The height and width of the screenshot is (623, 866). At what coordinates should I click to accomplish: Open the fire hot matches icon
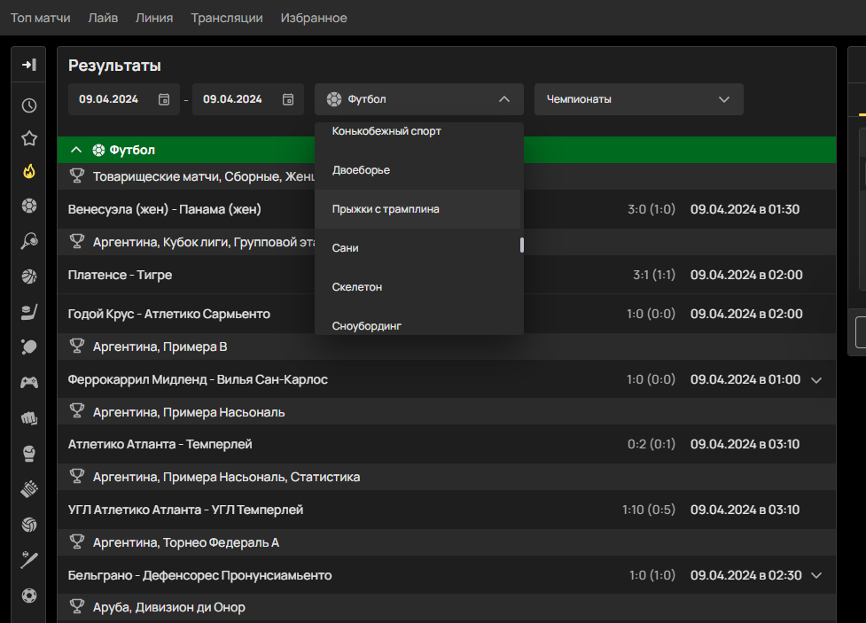pos(29,172)
